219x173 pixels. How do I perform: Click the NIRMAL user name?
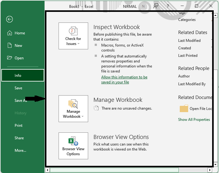(130, 7)
